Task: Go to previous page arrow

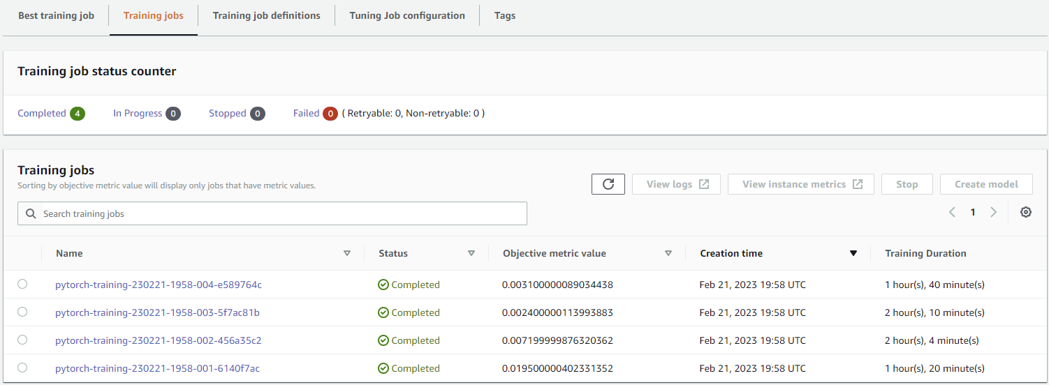Action: pos(952,213)
